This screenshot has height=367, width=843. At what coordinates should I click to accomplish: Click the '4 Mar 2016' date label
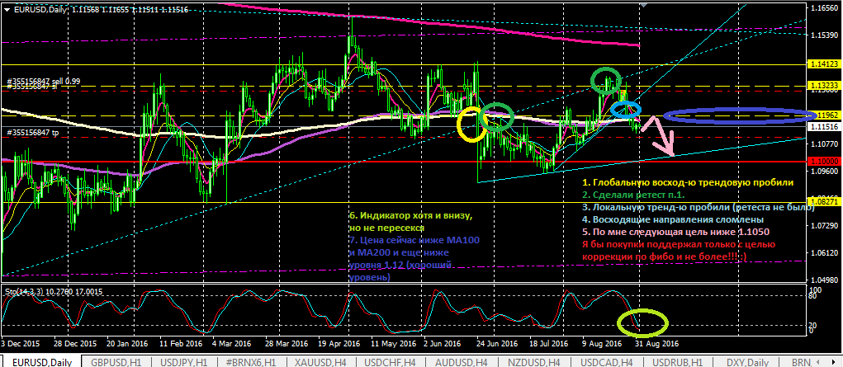tap(232, 343)
